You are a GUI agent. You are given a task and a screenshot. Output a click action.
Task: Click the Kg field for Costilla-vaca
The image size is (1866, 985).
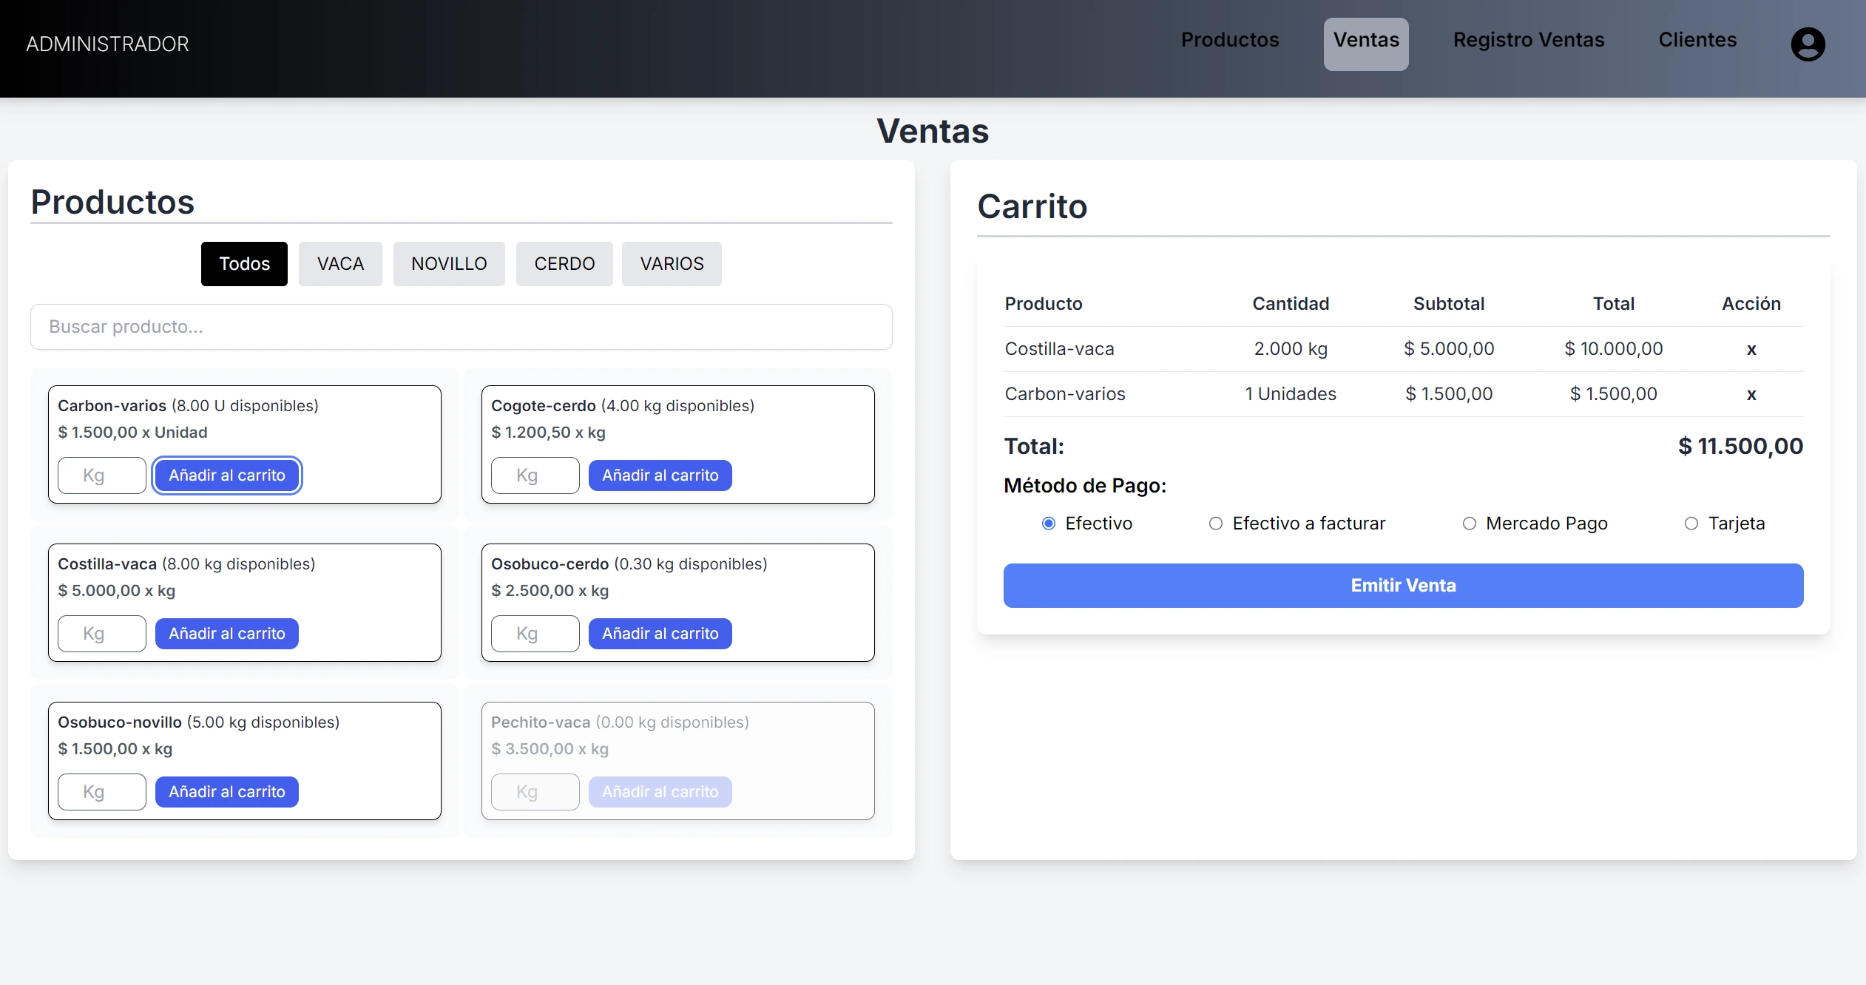[102, 634]
